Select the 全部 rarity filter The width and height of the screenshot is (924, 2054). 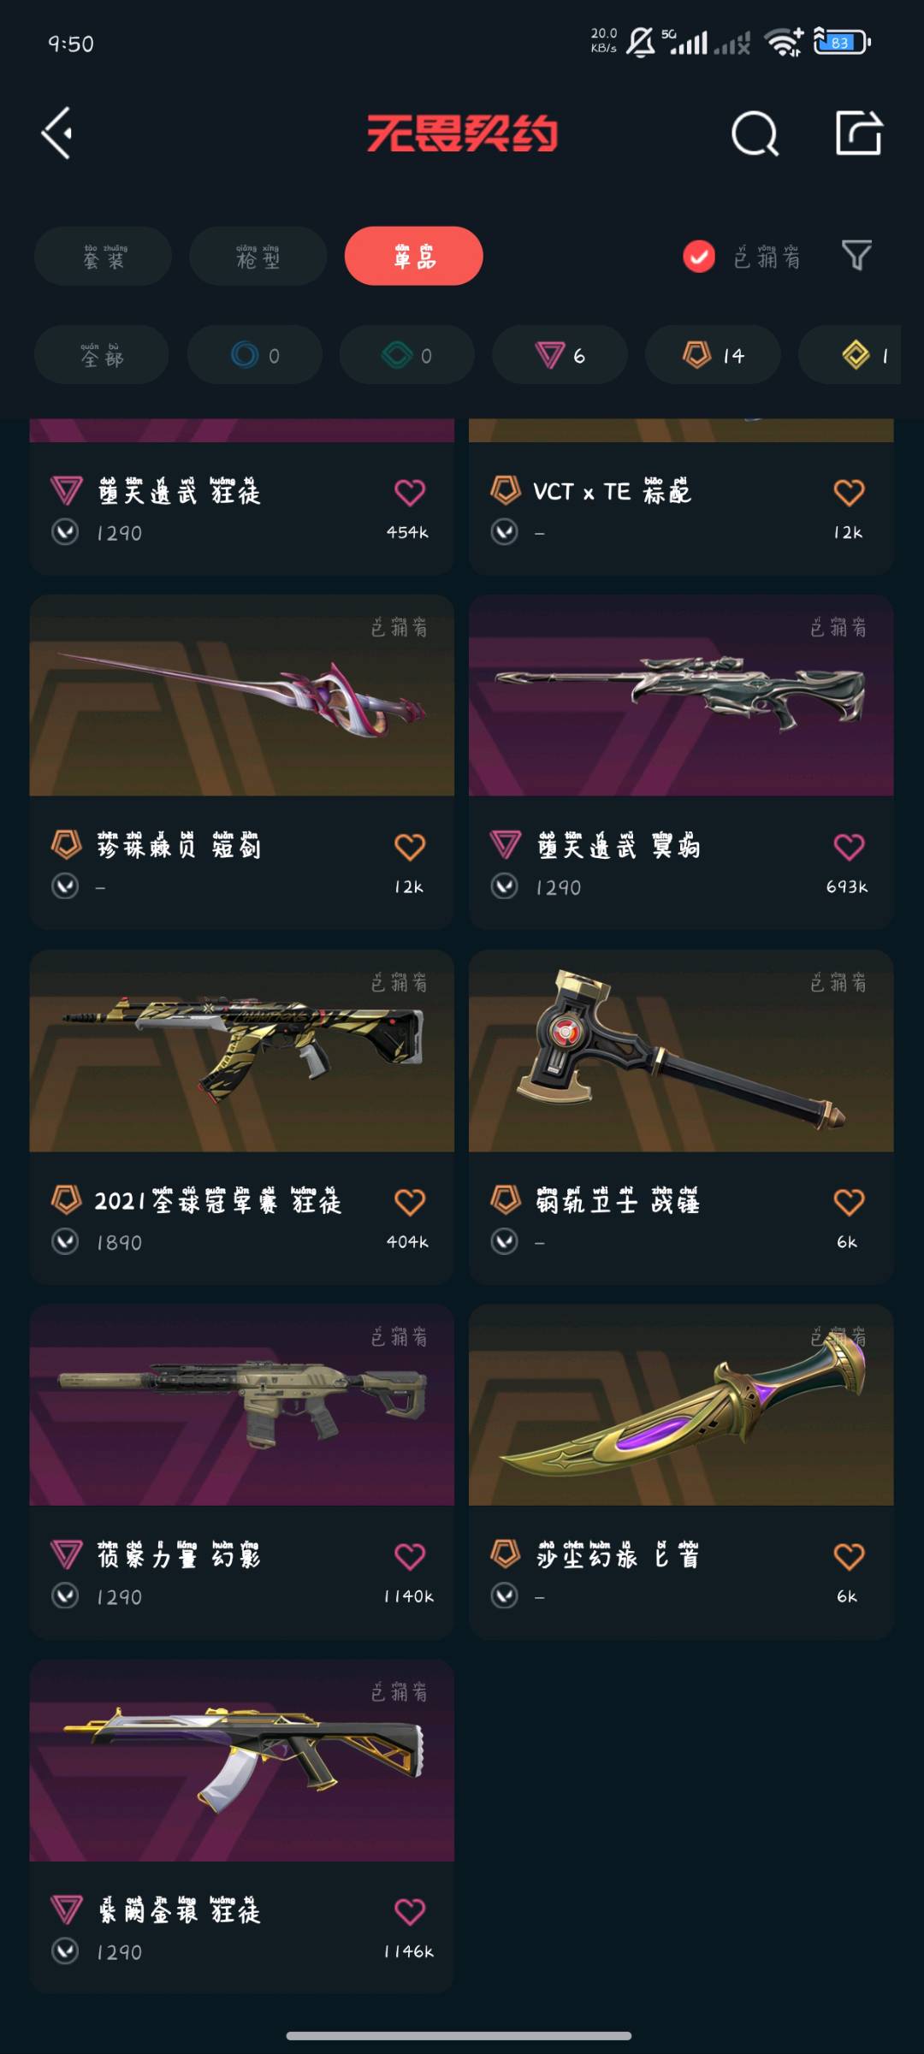[101, 354]
